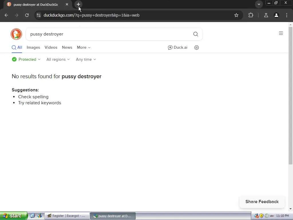Reload the page with the refresh icon
Image resolution: width=293 pixels, height=220 pixels.
[x=27, y=15]
